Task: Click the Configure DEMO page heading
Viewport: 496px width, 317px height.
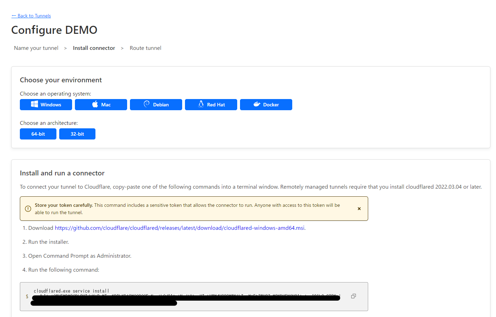Action: pos(54,30)
